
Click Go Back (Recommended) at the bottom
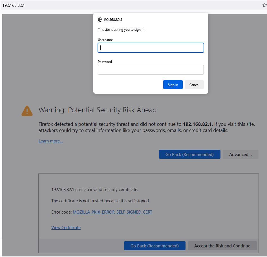point(155,246)
